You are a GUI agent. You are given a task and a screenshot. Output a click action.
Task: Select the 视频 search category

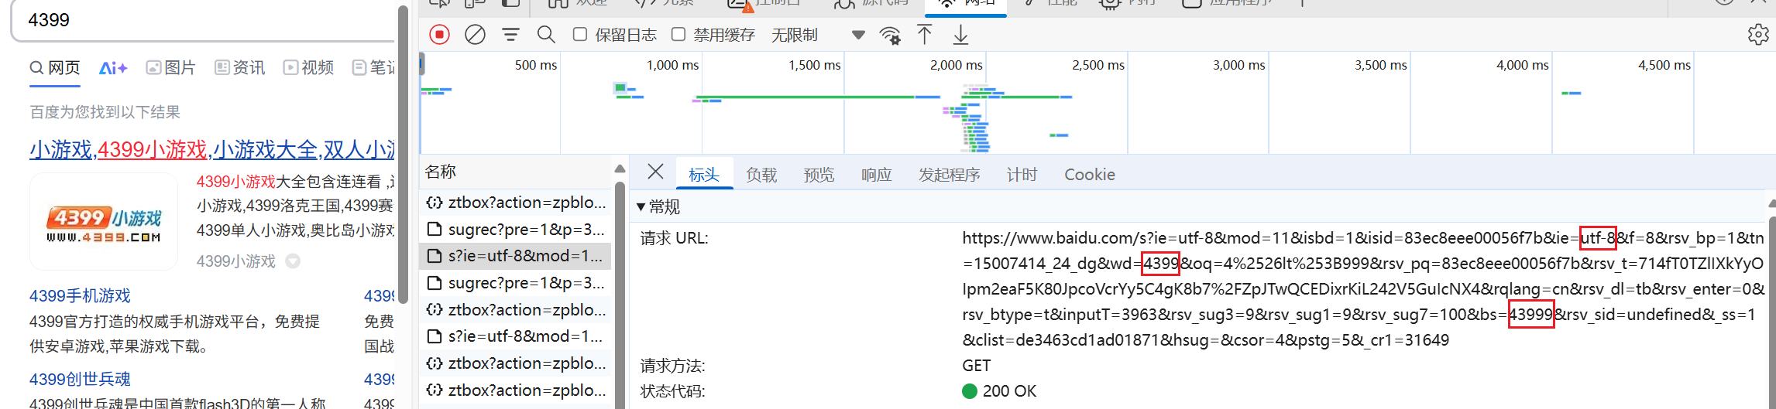(x=308, y=68)
